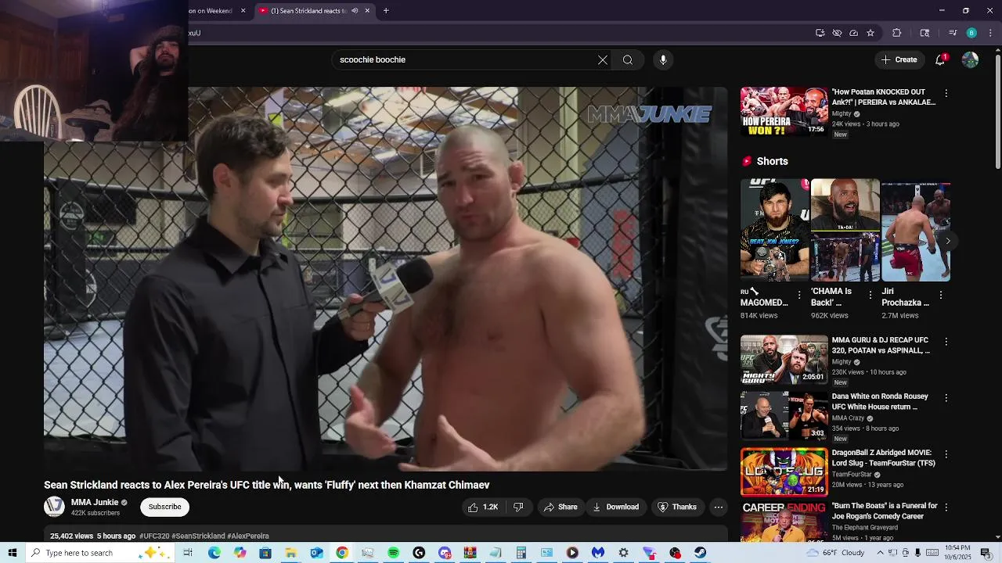
Task: Click the Create button
Action: click(x=899, y=59)
